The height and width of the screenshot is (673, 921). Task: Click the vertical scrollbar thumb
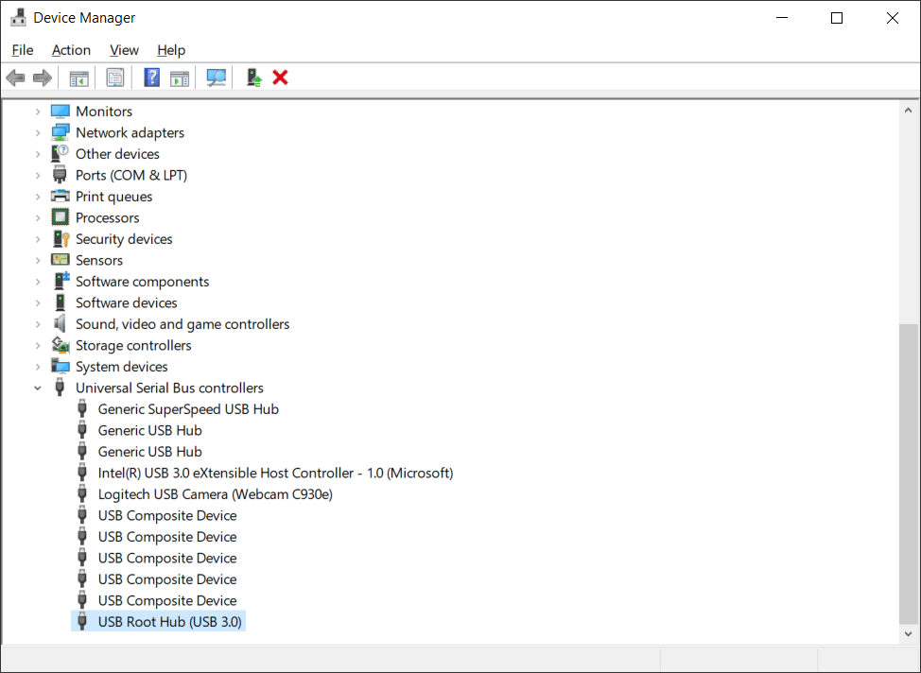908,474
